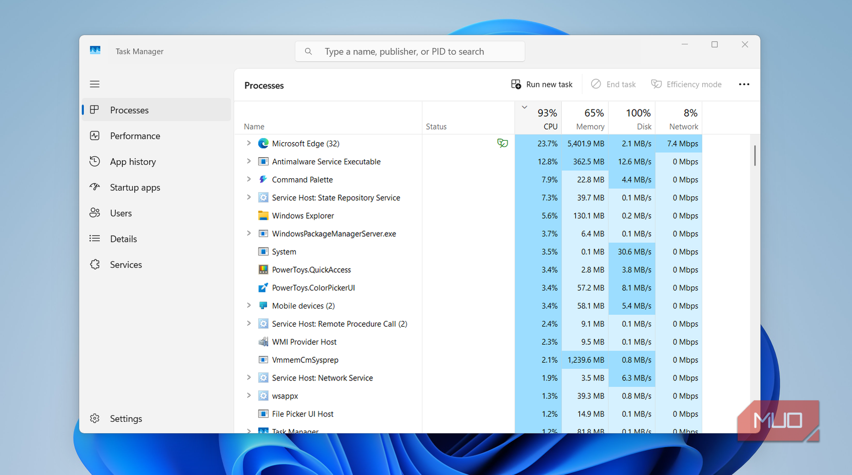Open the Performance page
852x475 pixels.
[156, 136]
